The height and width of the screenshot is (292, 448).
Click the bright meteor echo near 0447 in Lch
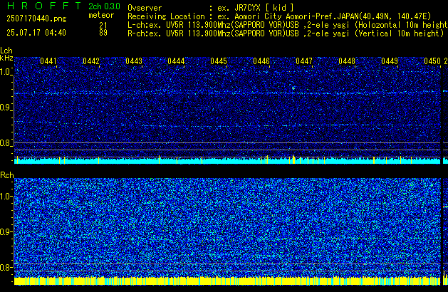coord(293,88)
